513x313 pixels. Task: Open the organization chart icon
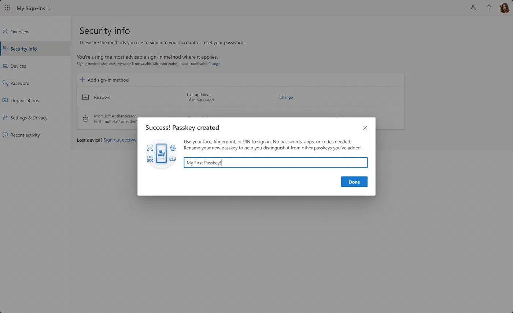[x=473, y=8]
